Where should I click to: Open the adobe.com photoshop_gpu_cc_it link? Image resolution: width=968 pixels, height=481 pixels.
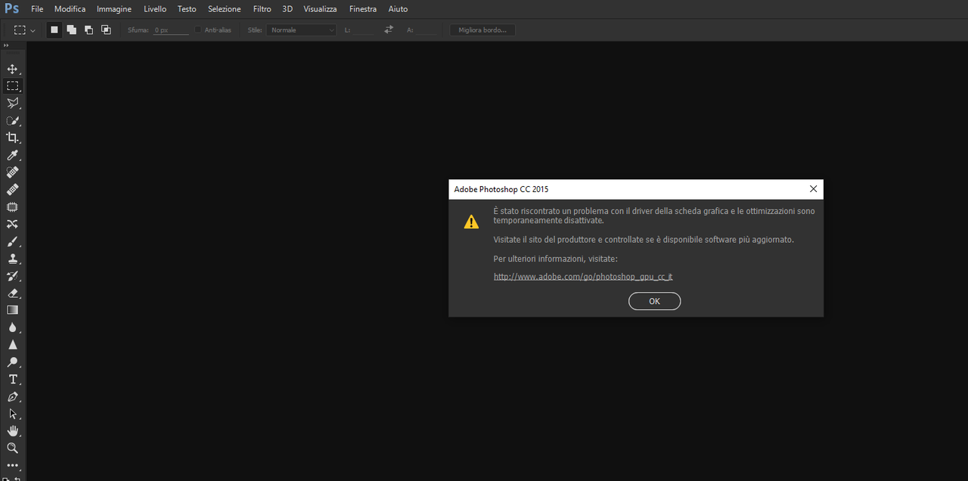(x=583, y=276)
